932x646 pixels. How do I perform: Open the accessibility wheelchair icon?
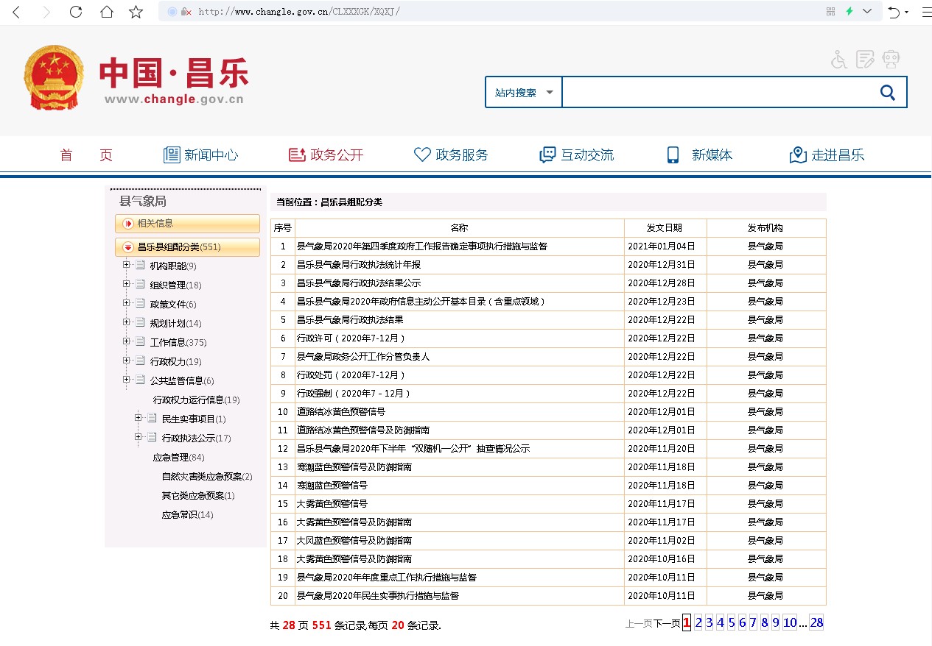tap(839, 60)
